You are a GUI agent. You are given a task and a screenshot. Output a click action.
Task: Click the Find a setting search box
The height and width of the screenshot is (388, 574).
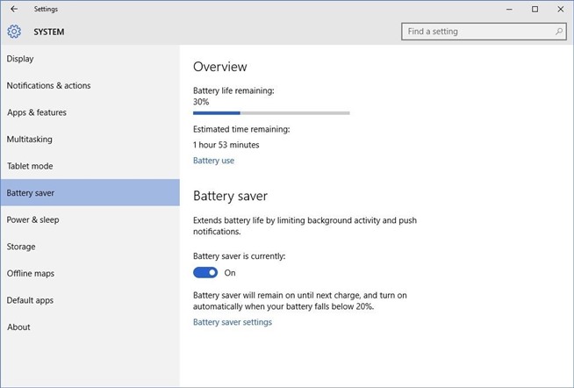point(477,32)
